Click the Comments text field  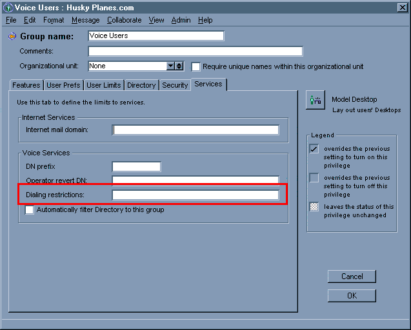point(195,52)
